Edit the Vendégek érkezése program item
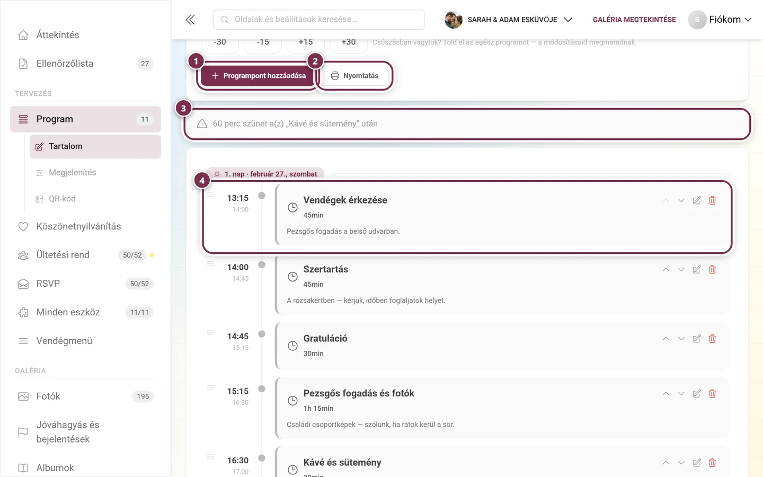 click(x=697, y=200)
